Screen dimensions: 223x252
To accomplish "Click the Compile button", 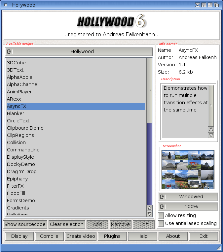I will (49, 236).
